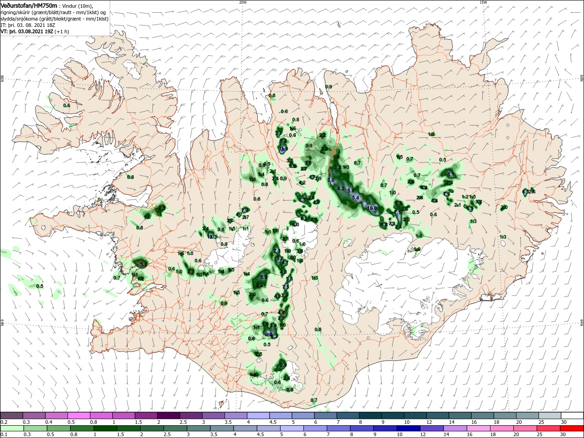Viewport: 584px width, 438px height.
Task: Click the white swatch after 30 in top legend row
Action: click(x=572, y=415)
